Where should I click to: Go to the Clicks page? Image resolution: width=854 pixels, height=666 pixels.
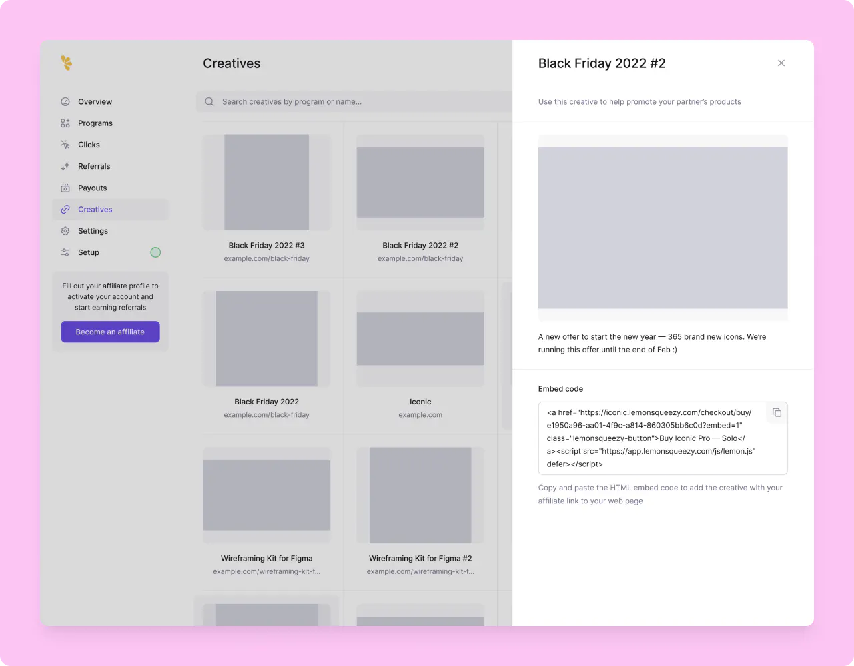(x=111, y=145)
